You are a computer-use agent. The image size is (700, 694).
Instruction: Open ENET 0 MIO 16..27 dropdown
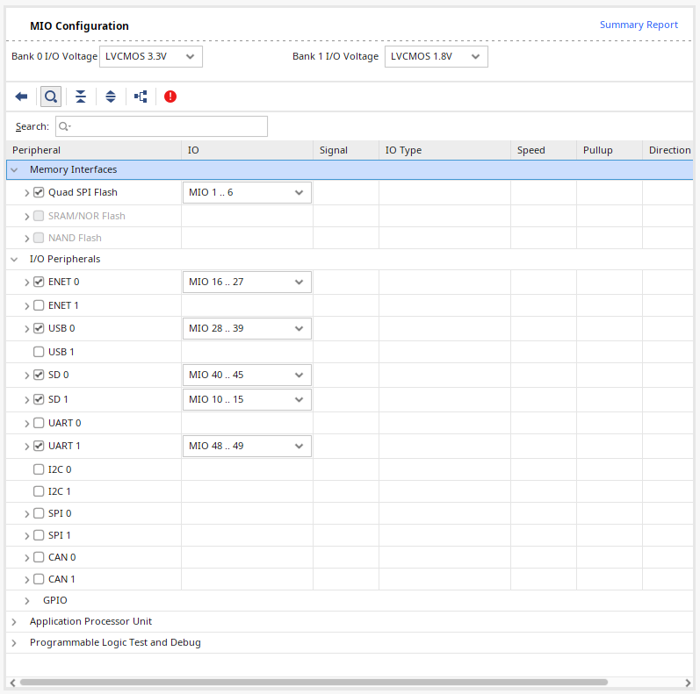pyautogui.click(x=247, y=282)
